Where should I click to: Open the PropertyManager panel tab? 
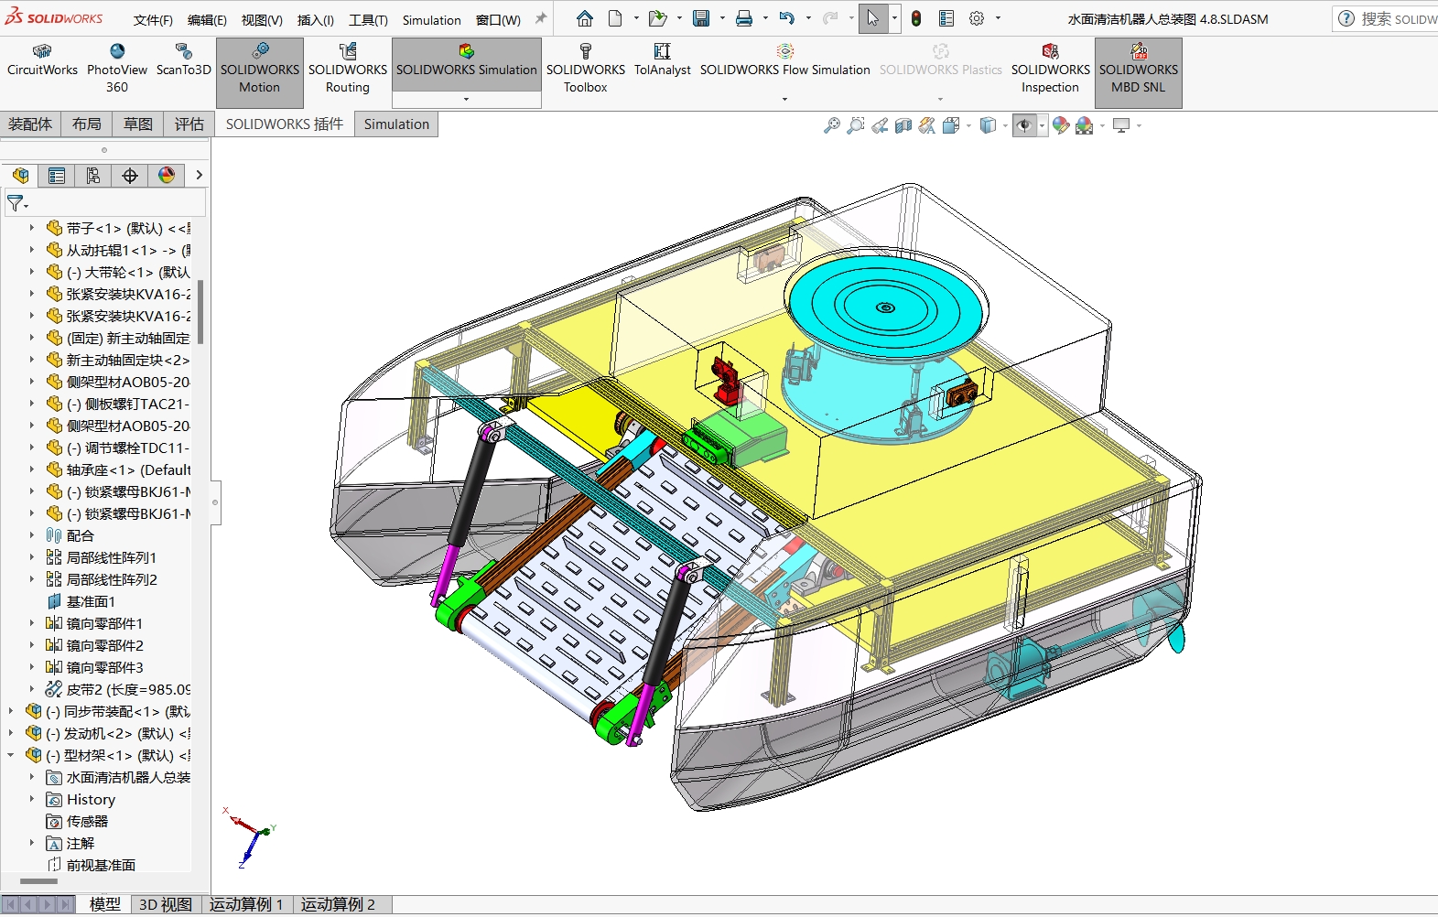coord(57,176)
